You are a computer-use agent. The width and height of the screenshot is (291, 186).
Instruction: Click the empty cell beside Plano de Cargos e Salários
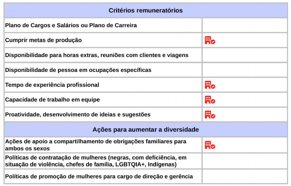244,25
